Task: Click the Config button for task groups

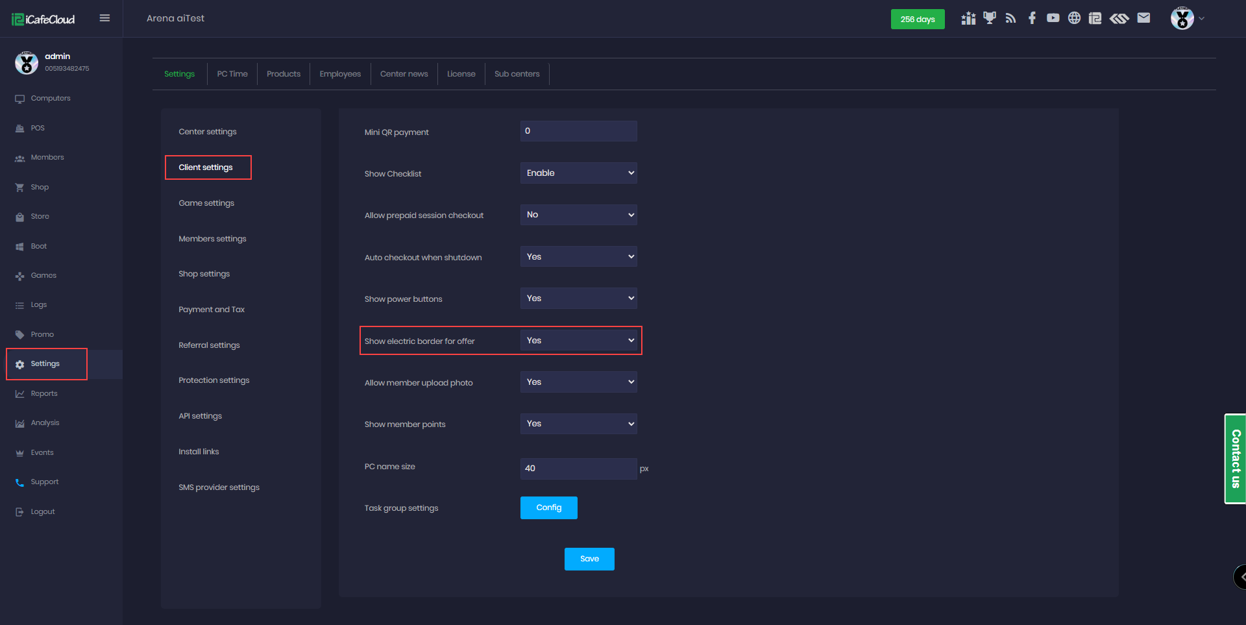Action: pos(548,508)
